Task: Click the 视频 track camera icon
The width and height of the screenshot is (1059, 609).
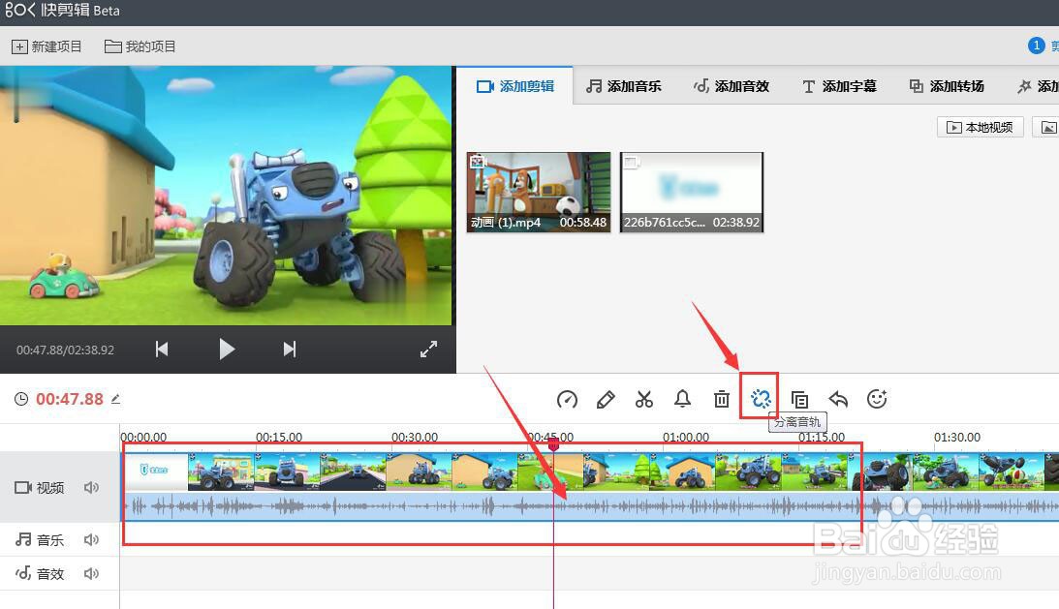Action: pos(23,487)
